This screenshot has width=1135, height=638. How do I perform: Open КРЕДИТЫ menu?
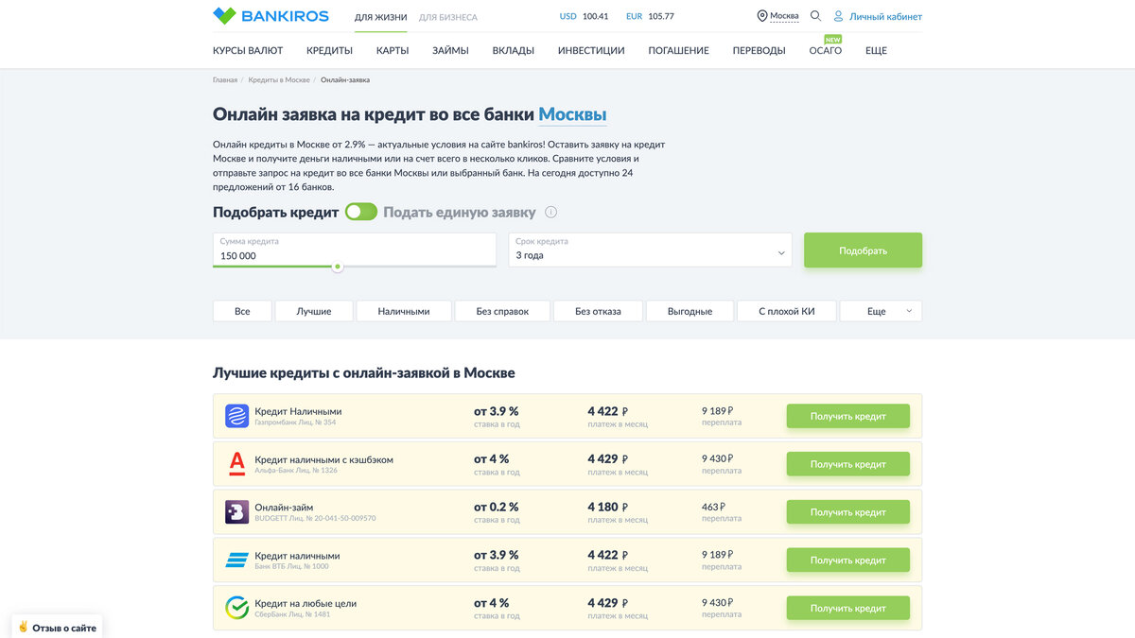coord(329,51)
